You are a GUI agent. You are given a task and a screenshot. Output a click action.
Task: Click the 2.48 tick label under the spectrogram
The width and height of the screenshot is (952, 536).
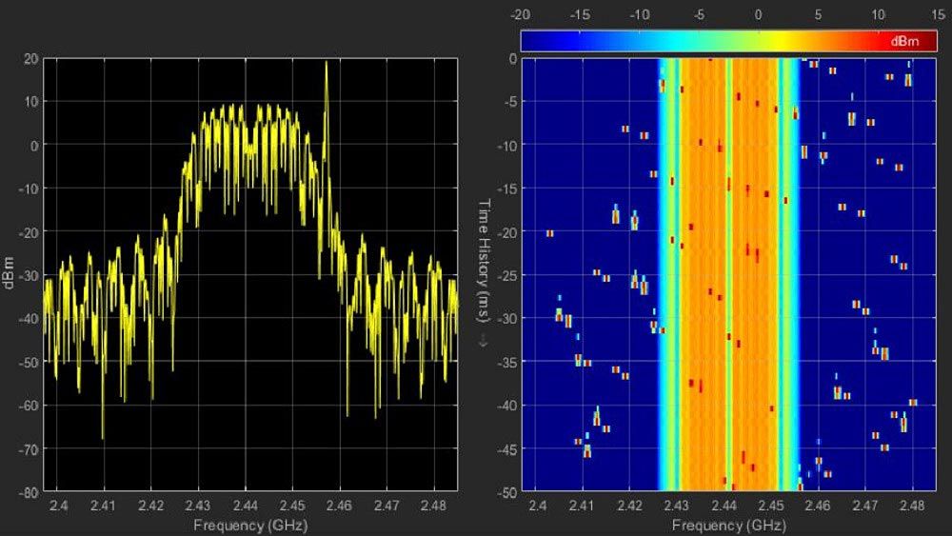click(912, 506)
